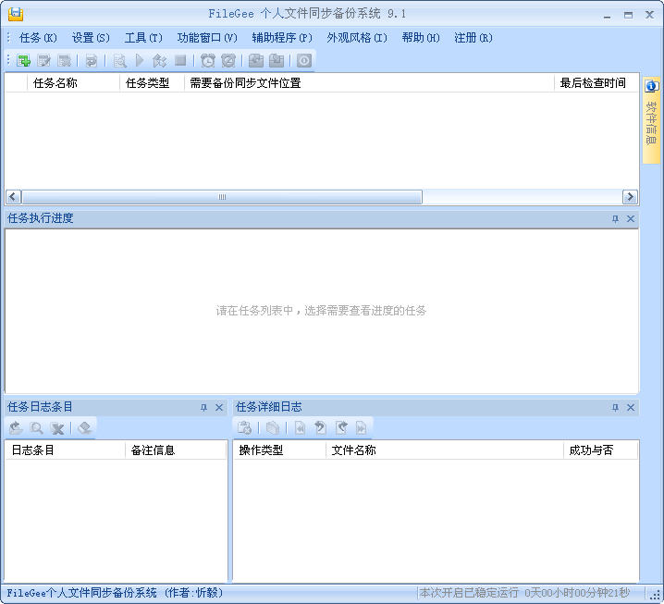664x604 pixels.
Task: Click the refresh/sync task icon
Action: 91,60
